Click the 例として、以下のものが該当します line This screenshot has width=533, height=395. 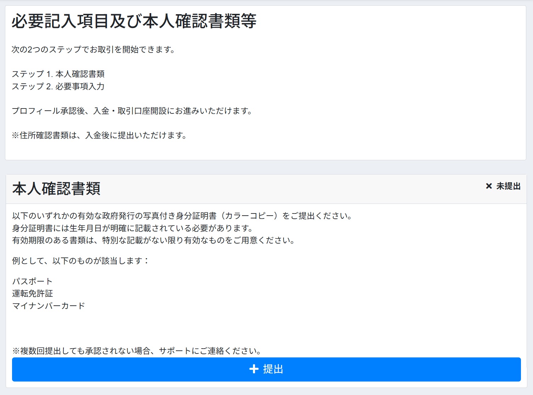tap(81, 261)
